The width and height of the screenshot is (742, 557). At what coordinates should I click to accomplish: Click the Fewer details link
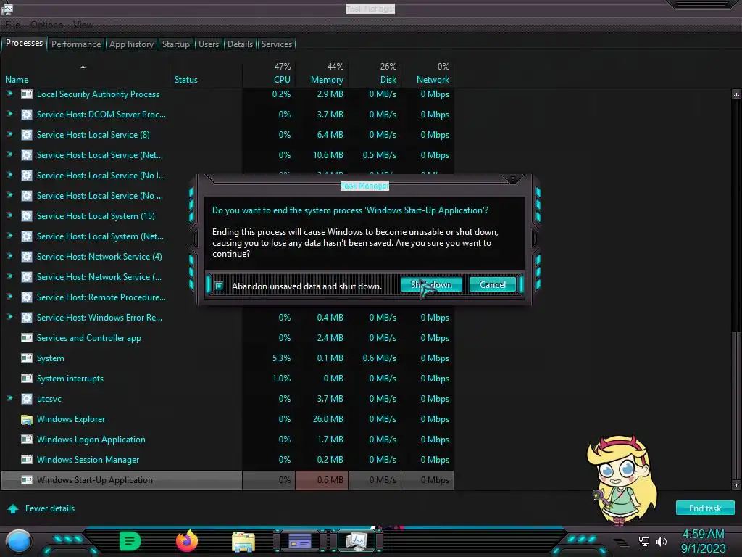point(50,508)
